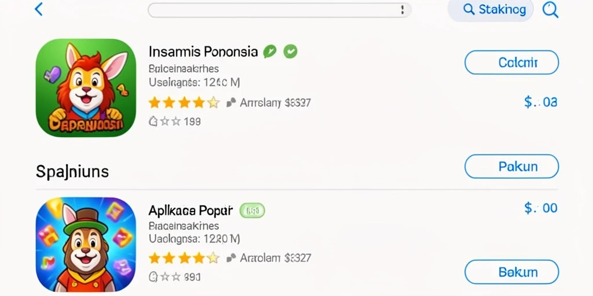
Task: Click the icon next to 391 rating count
Action: click(x=153, y=277)
